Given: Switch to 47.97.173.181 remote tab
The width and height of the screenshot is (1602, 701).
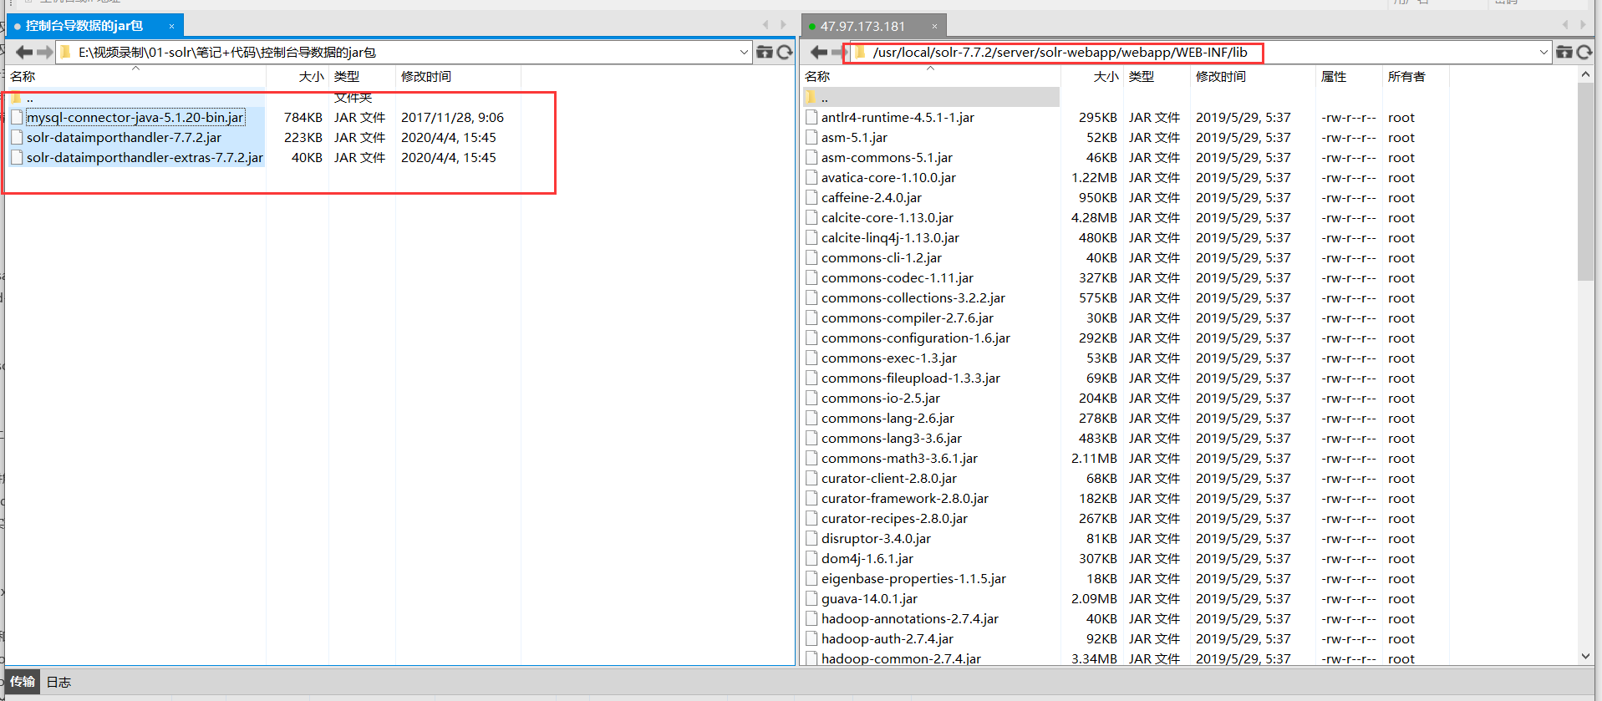Looking at the screenshot, I should tap(862, 27).
